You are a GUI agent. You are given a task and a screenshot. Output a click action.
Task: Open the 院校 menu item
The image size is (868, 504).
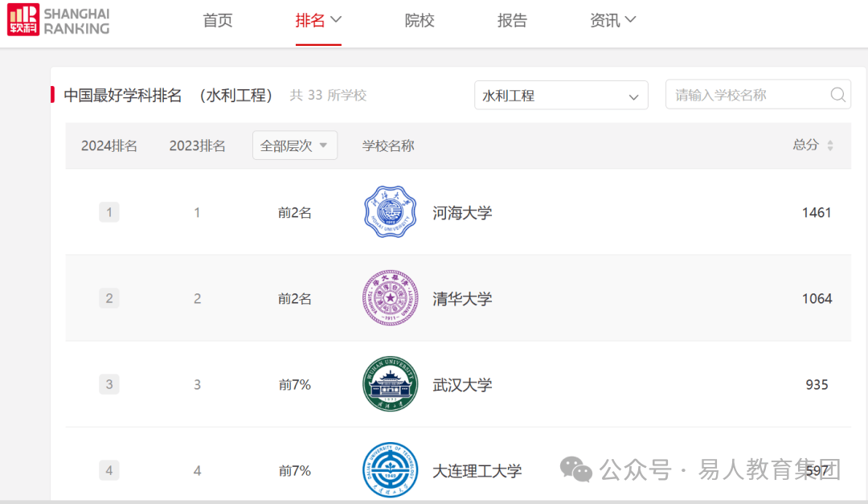click(x=420, y=21)
